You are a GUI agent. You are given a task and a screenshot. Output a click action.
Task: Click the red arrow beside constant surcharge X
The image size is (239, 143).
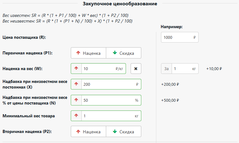76,84
